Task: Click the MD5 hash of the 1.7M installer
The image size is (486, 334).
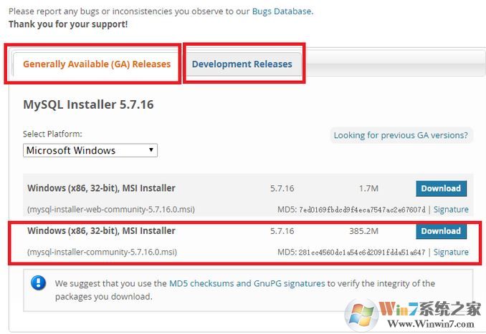Action: coord(362,210)
